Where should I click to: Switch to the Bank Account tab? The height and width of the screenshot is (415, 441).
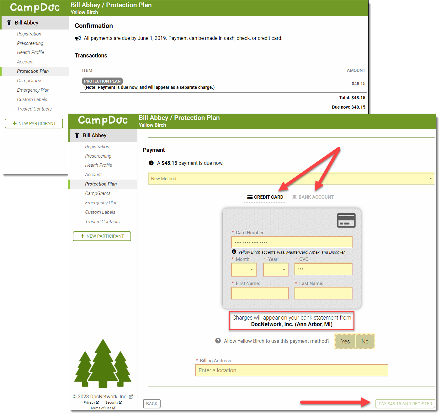[x=313, y=197]
